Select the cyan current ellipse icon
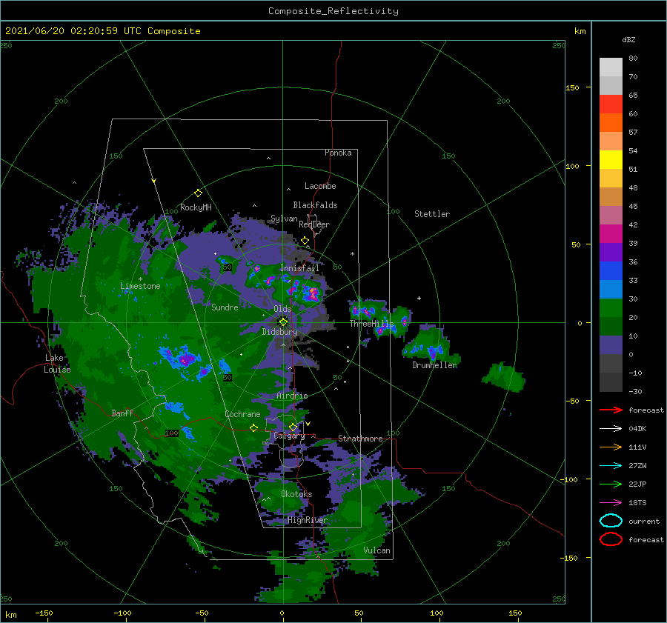 (x=611, y=521)
